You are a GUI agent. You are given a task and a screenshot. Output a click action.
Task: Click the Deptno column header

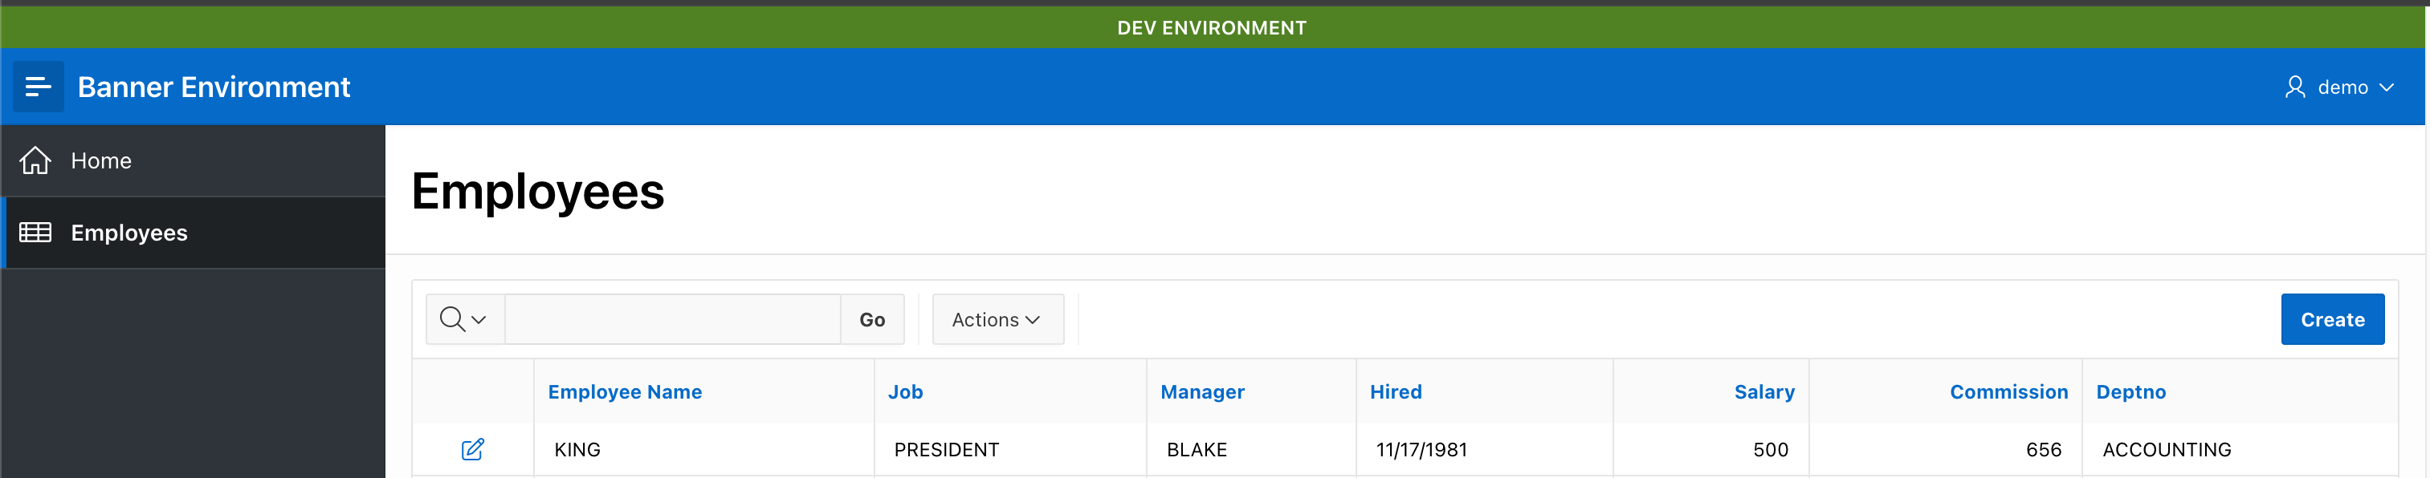click(2130, 392)
